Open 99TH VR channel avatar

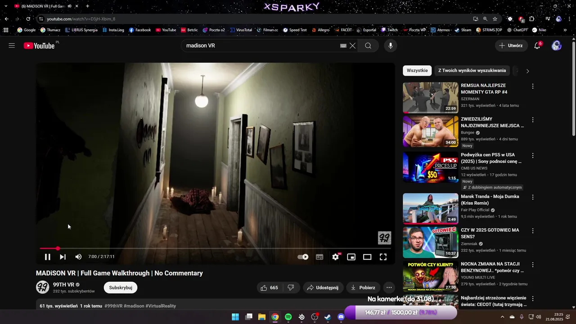(42, 287)
